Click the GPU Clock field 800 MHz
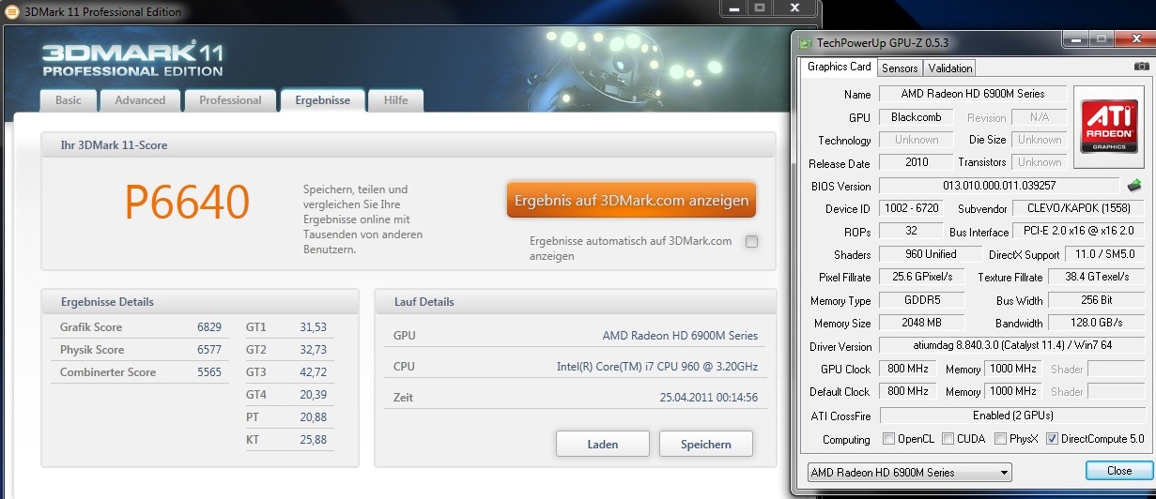Viewport: 1156px width, 499px height. pos(908,369)
